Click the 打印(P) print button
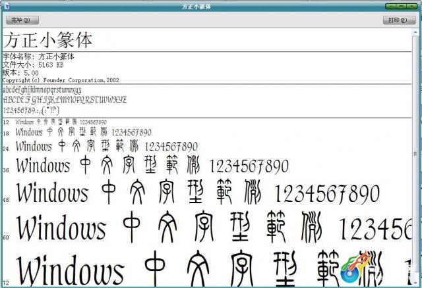The width and height of the screenshot is (422, 288). [399, 20]
